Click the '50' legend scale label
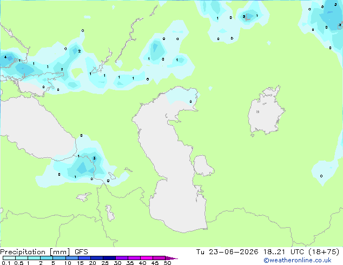 coord(168,263)
